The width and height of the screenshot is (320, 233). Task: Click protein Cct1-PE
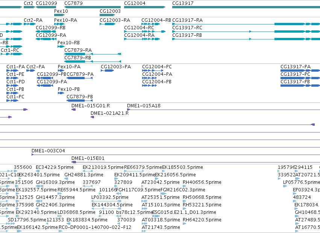click(x=15, y=74)
